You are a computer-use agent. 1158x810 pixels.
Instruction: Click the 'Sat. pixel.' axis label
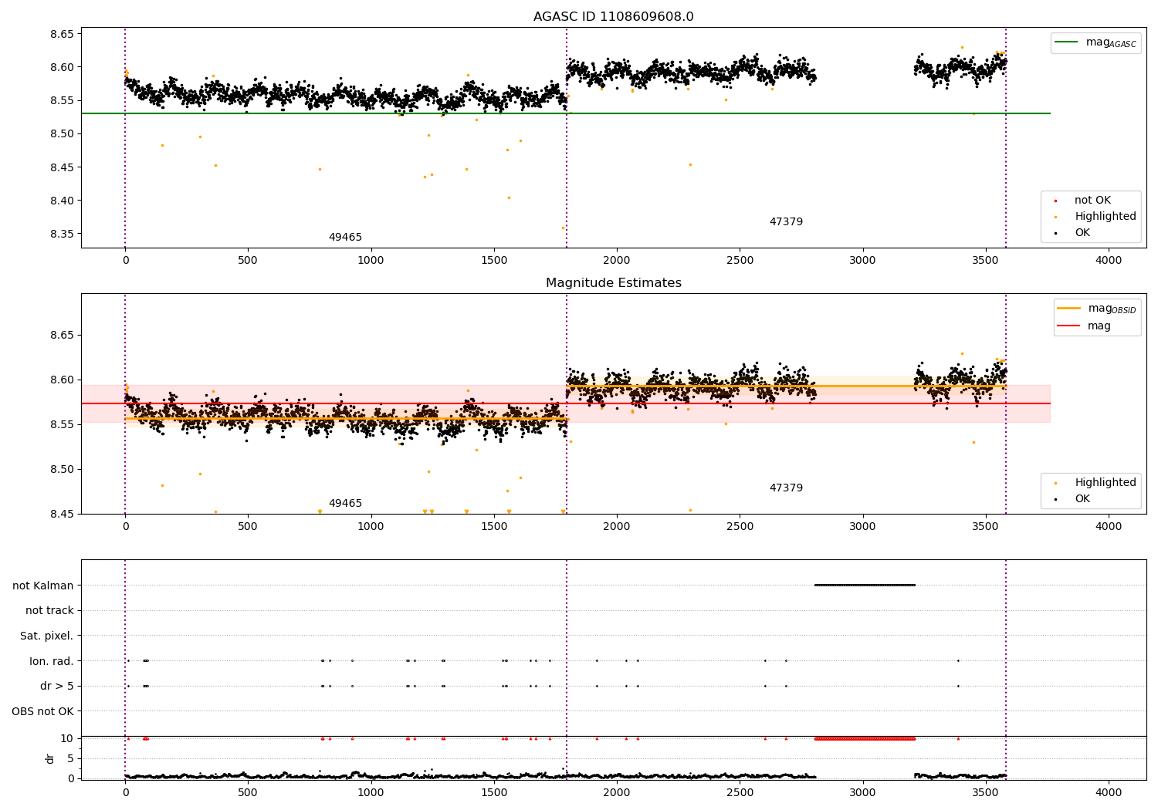point(47,636)
